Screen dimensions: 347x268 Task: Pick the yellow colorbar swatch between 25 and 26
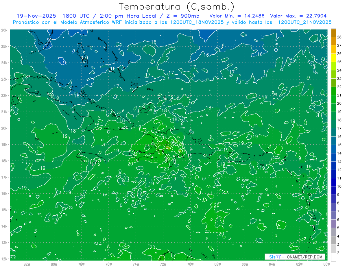(x=333, y=58)
